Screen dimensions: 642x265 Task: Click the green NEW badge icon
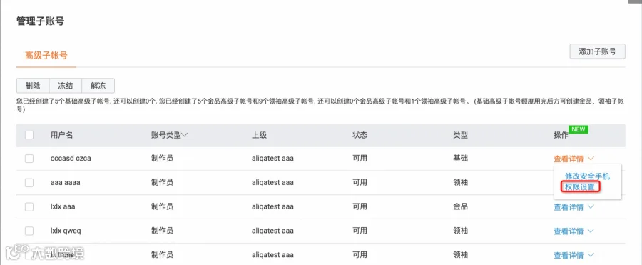tap(578, 129)
